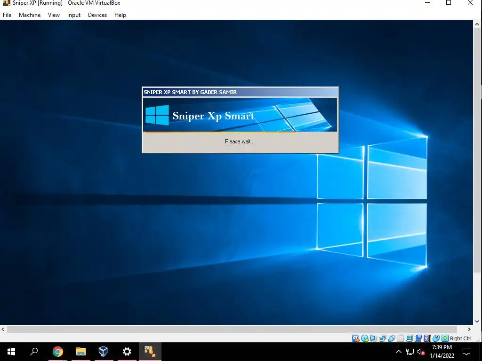Viewport: 482px width, 361px height.
Task: Click the display settings status icon
Action: [409, 338]
